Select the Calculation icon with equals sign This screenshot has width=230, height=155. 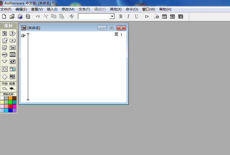tap(12, 40)
